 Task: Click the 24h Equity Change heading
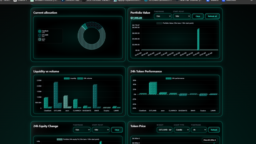[46, 126]
